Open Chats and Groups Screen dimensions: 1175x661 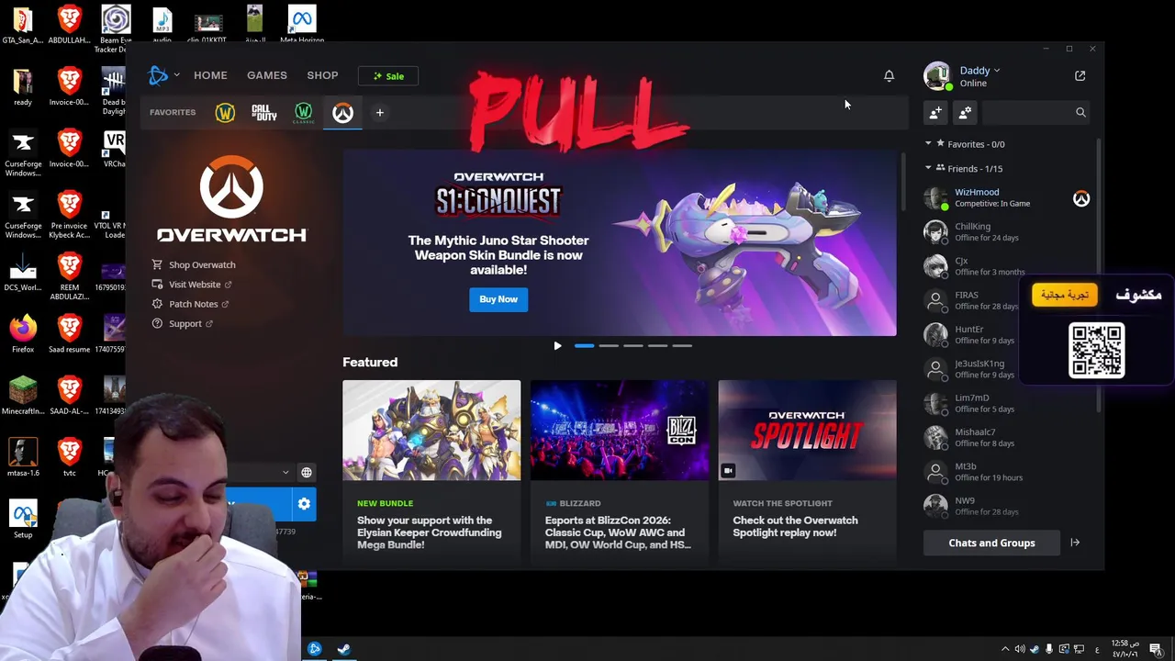point(991,543)
